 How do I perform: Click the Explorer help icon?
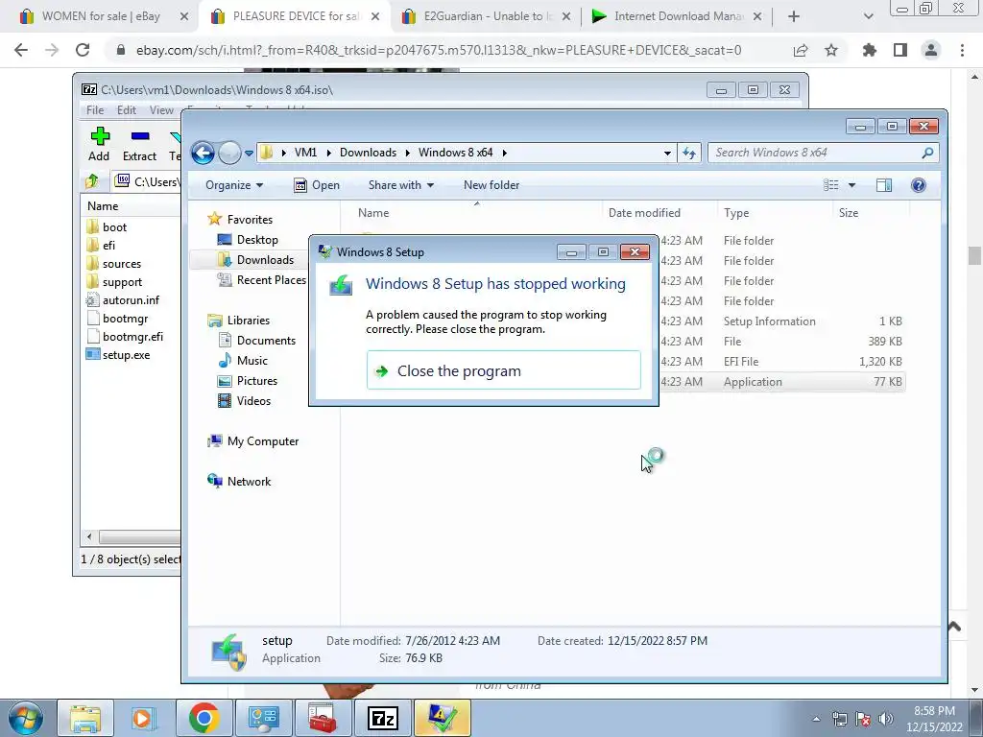click(x=919, y=185)
